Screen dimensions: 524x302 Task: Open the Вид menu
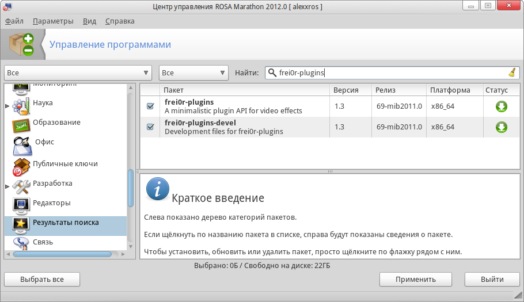(x=90, y=21)
